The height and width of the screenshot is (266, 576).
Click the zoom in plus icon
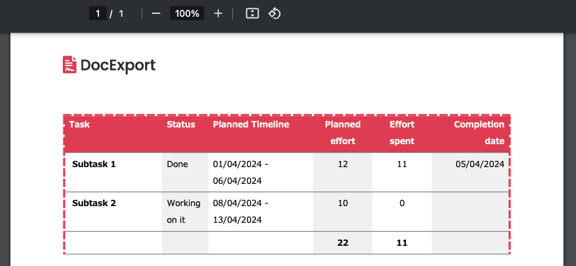(218, 13)
